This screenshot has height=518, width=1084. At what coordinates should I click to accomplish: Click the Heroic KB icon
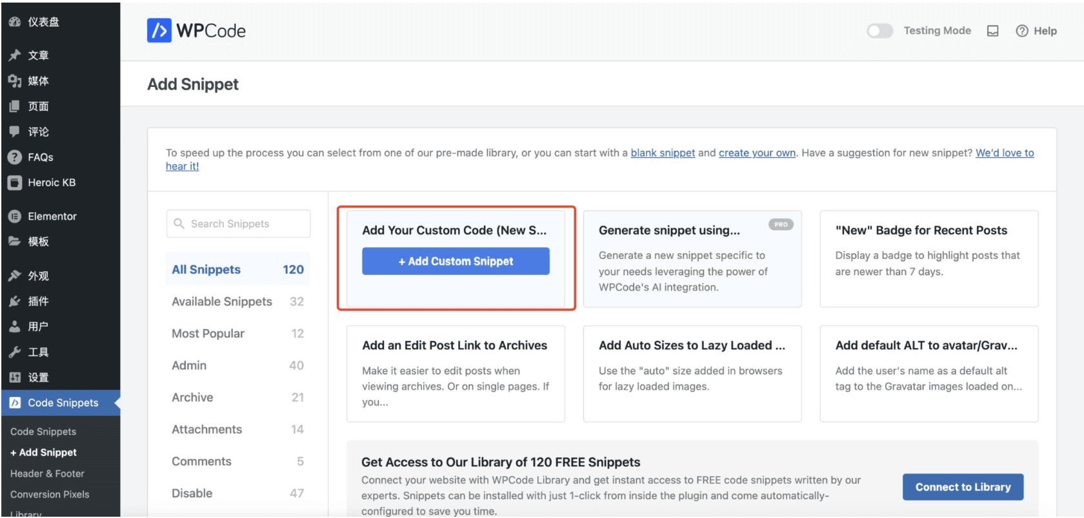click(14, 182)
